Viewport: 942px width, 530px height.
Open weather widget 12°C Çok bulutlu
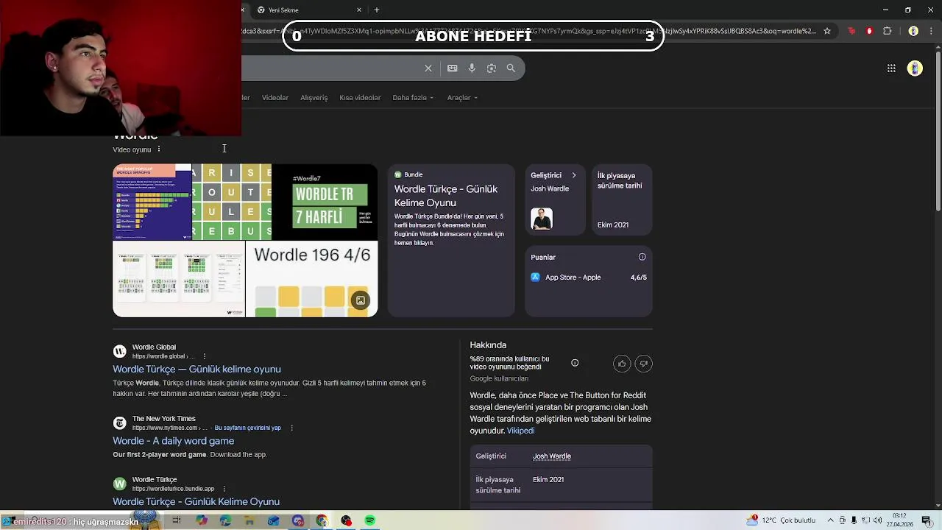click(780, 520)
